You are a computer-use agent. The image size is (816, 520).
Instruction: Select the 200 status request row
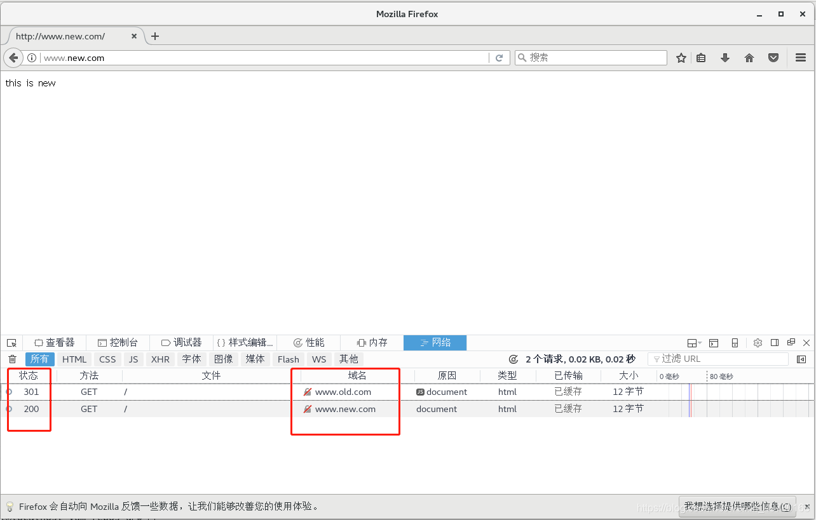pos(407,410)
